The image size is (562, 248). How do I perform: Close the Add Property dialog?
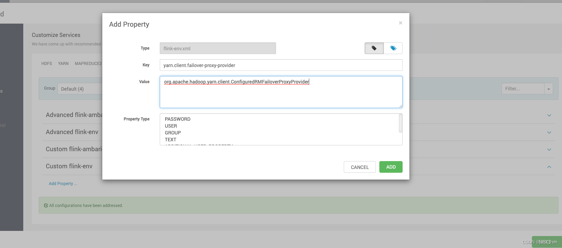click(401, 23)
